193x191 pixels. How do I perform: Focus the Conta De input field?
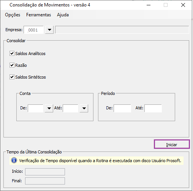click(x=36, y=108)
